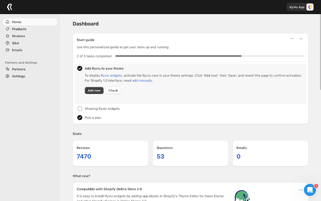This screenshot has width=321, height=201.
Task: Click the Check button
Action: [x=113, y=90]
